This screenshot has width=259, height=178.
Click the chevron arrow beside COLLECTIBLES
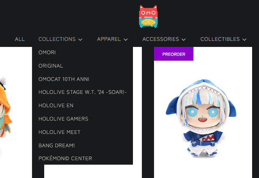244,40
